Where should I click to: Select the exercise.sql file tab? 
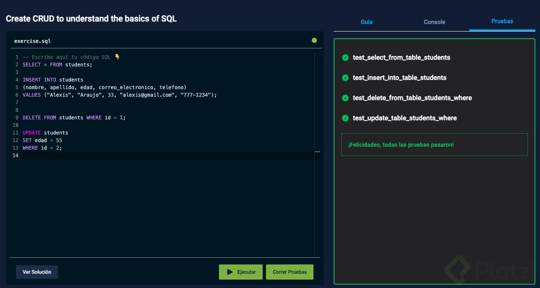[32, 41]
